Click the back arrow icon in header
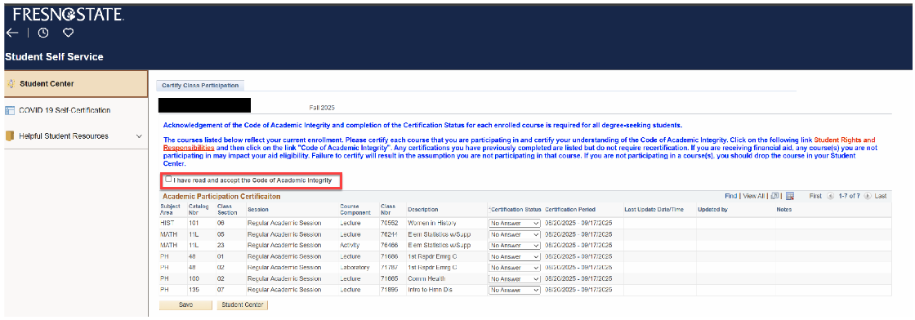This screenshot has width=915, height=320. [x=12, y=33]
